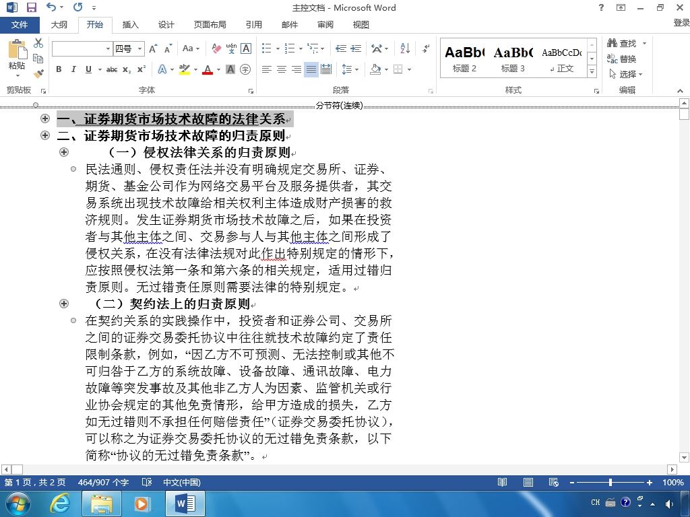Decrease paragraph indent

coord(340,48)
